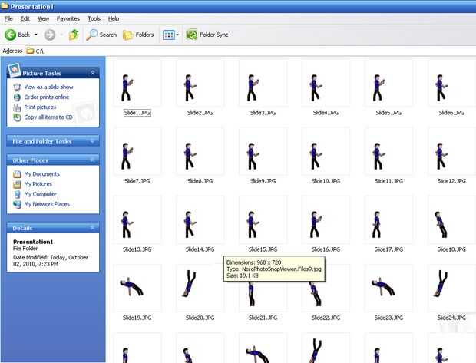Click the Slide11.JPG file name
The height and width of the screenshot is (363, 476).
[388, 181]
